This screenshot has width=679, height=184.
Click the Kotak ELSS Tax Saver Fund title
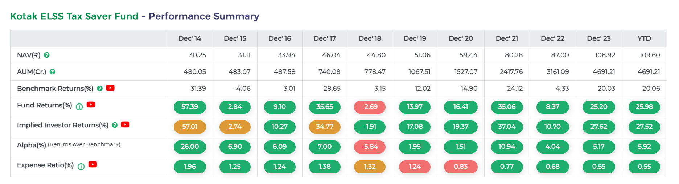point(74,16)
